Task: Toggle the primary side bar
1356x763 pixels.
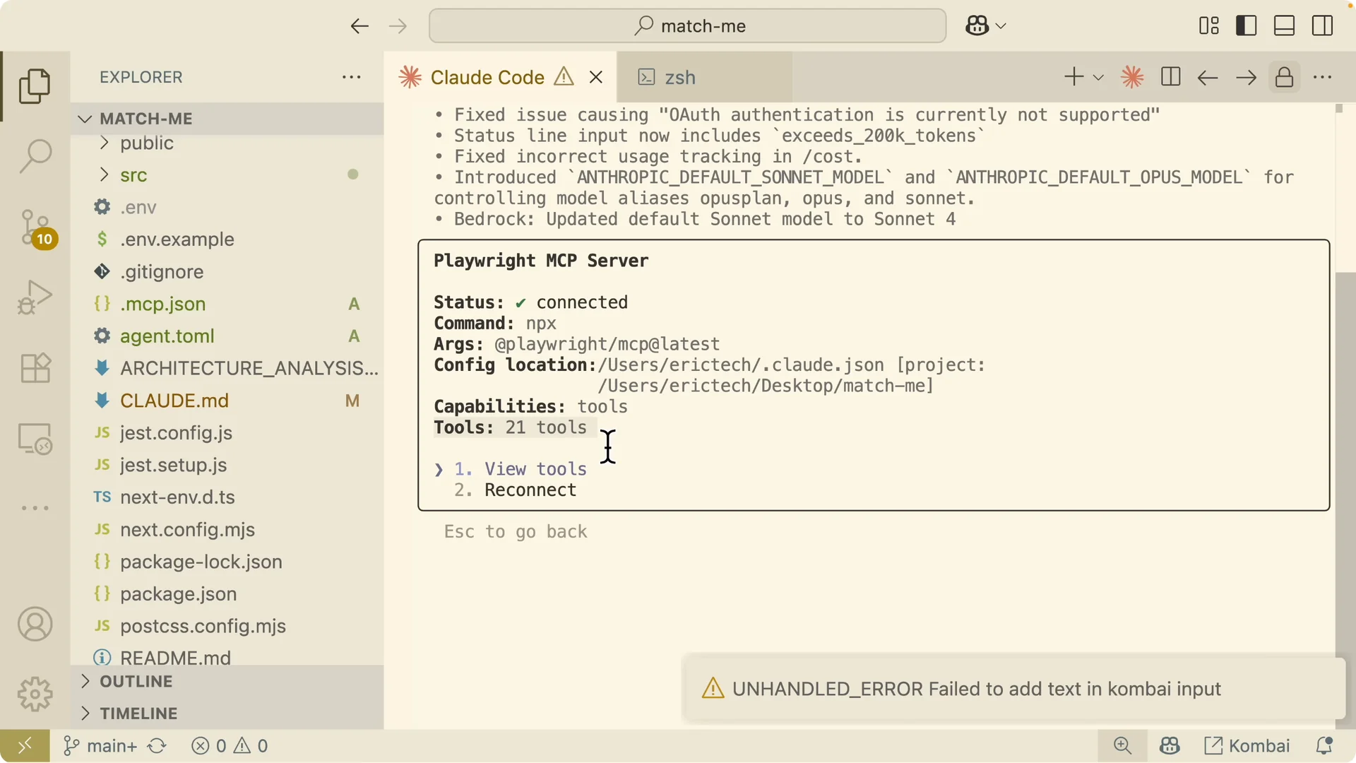Action: (1247, 26)
